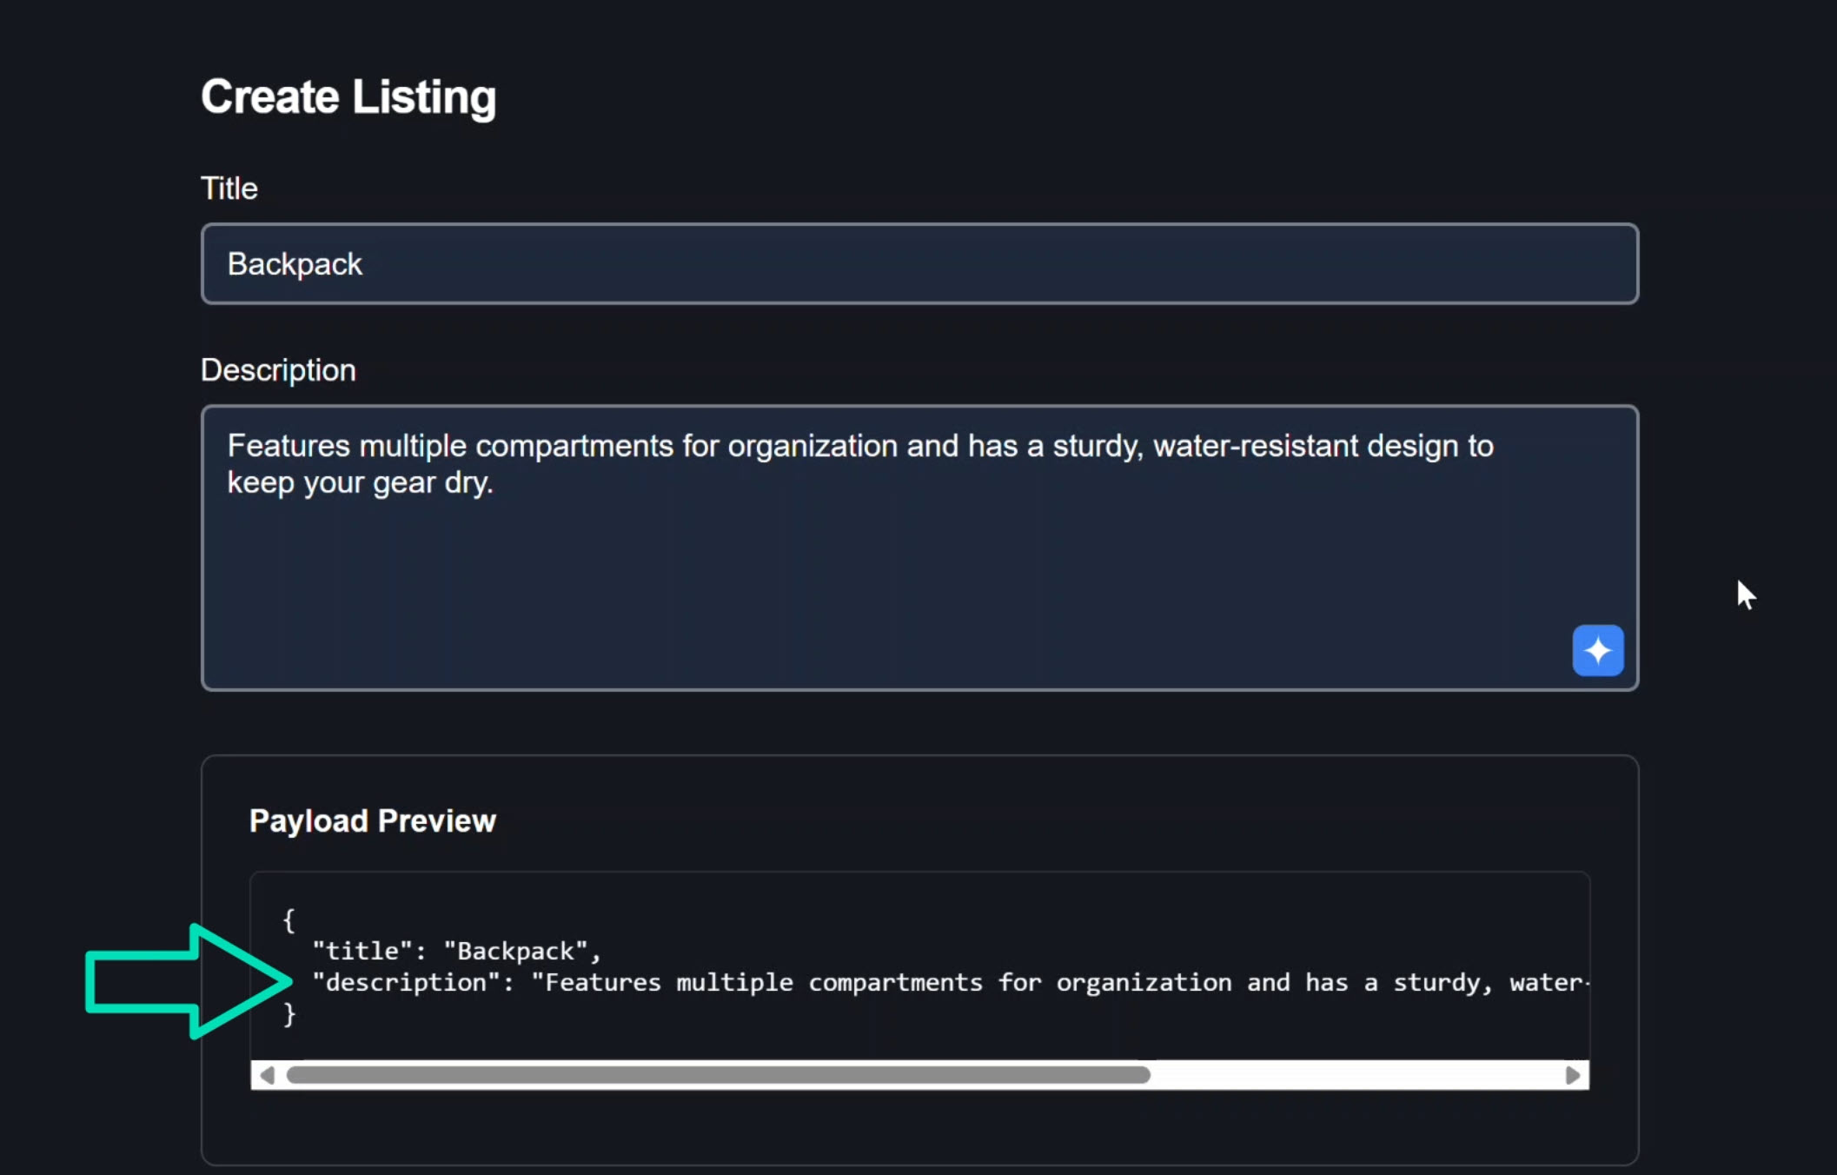Click the left arrow on the payload scrollbar
The width and height of the screenshot is (1837, 1175).
click(268, 1075)
